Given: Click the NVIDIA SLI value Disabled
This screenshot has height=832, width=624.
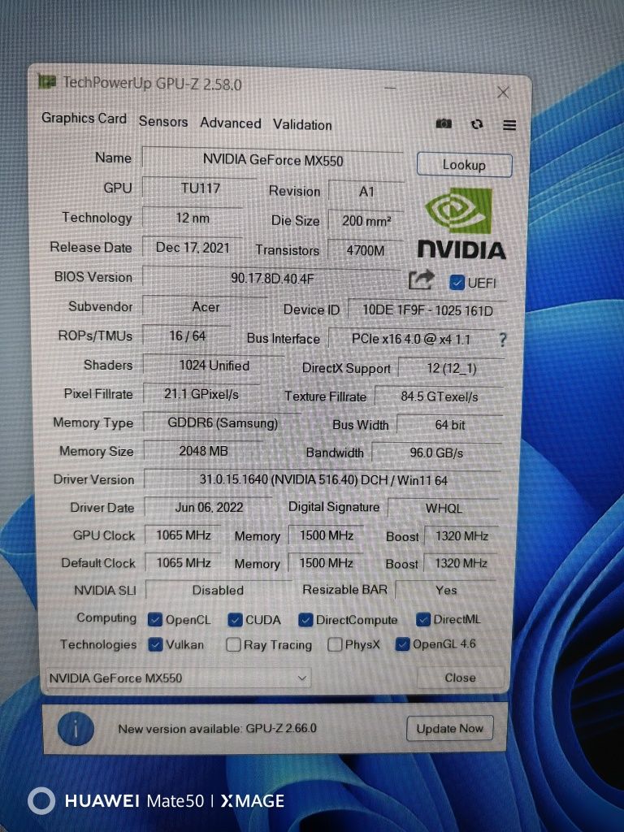Looking at the screenshot, I should point(218,590).
